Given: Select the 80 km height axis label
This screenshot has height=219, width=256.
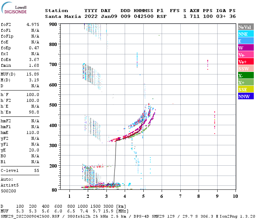Looking at the screenshot, I should (54, 190).
